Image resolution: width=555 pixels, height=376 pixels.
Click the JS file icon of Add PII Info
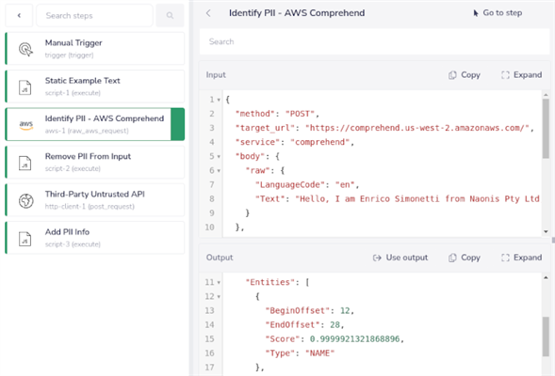click(x=25, y=239)
